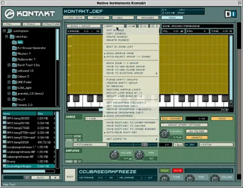This screenshot has height=188, width=243.
Task: Click the Cubase 5 folder icon
Action: tap(14, 76)
